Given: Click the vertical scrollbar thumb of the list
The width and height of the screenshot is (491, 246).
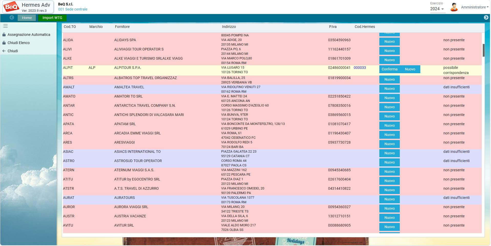Looking at the screenshot, I should pos(484,50).
